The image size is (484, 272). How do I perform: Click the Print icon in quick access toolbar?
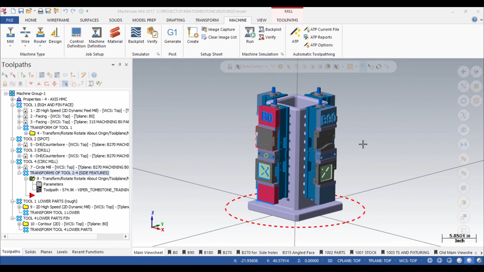coord(40,11)
